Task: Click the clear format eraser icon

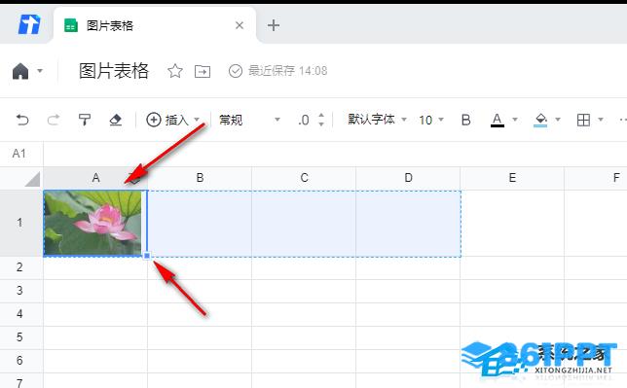Action: [x=116, y=120]
